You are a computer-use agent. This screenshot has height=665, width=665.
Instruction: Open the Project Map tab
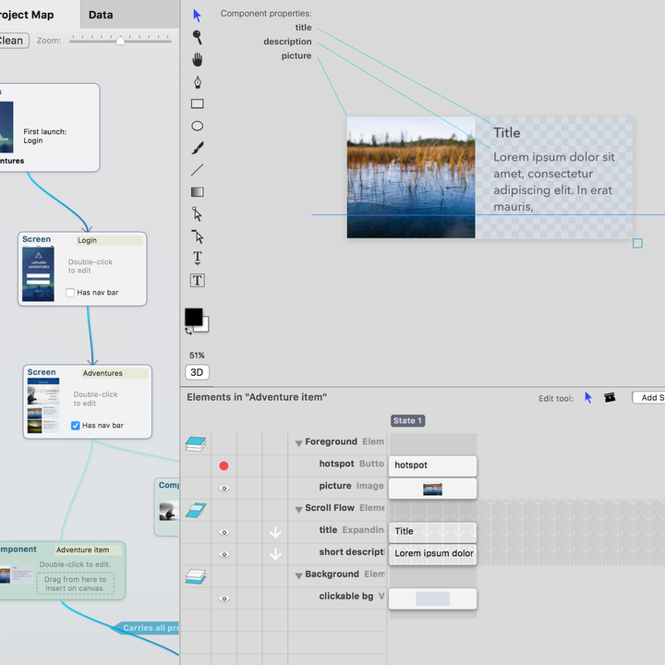pyautogui.click(x=27, y=15)
